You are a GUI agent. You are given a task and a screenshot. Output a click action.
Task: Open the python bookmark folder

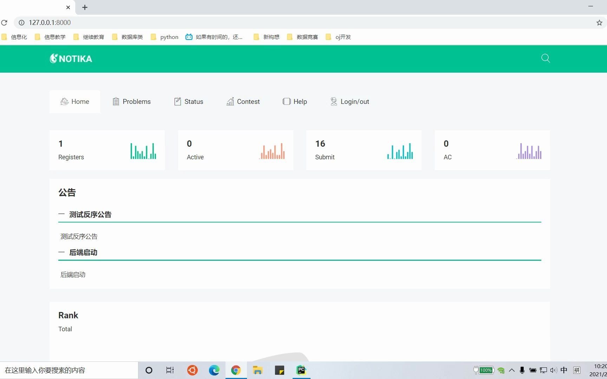click(x=164, y=37)
